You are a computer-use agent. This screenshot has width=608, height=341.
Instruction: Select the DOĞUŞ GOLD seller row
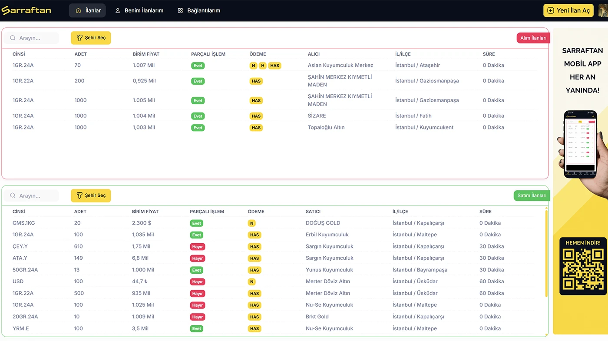(x=323, y=223)
